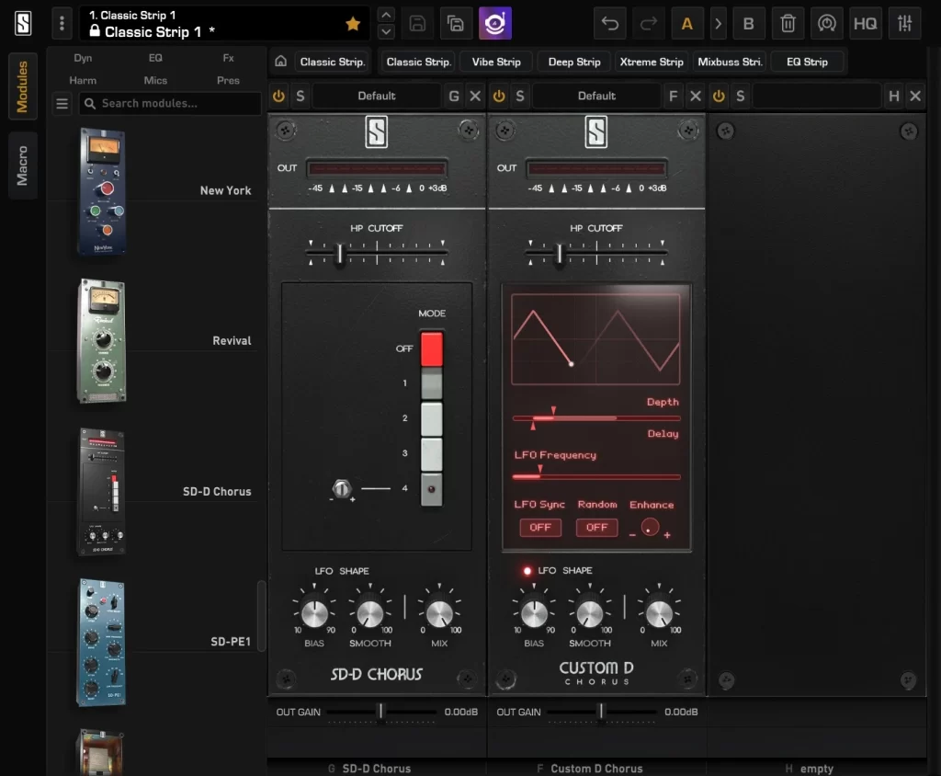Turn on LFO Sync switch
The image size is (941, 776).
click(x=540, y=528)
